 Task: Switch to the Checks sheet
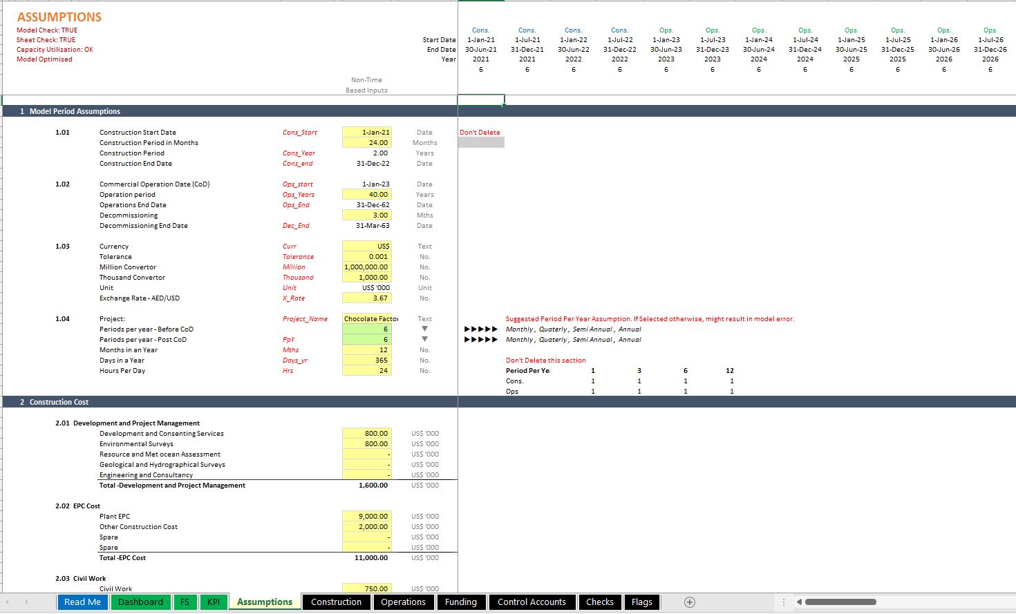click(599, 602)
